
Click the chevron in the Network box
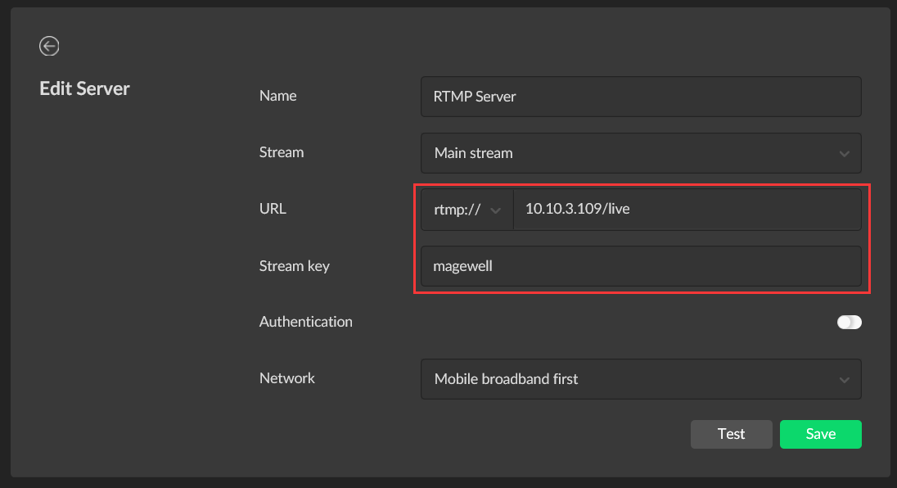coord(844,380)
